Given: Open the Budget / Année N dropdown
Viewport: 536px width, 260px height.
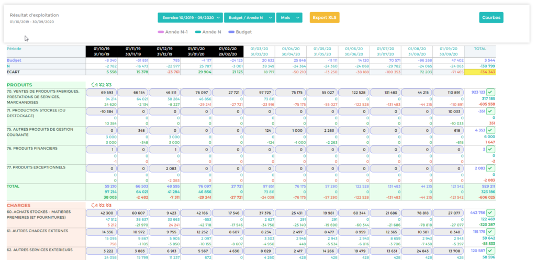Looking at the screenshot, I should [x=250, y=17].
